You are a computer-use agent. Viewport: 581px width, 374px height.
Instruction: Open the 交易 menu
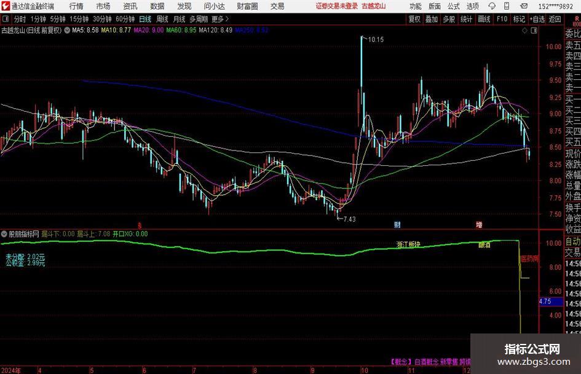(x=277, y=6)
